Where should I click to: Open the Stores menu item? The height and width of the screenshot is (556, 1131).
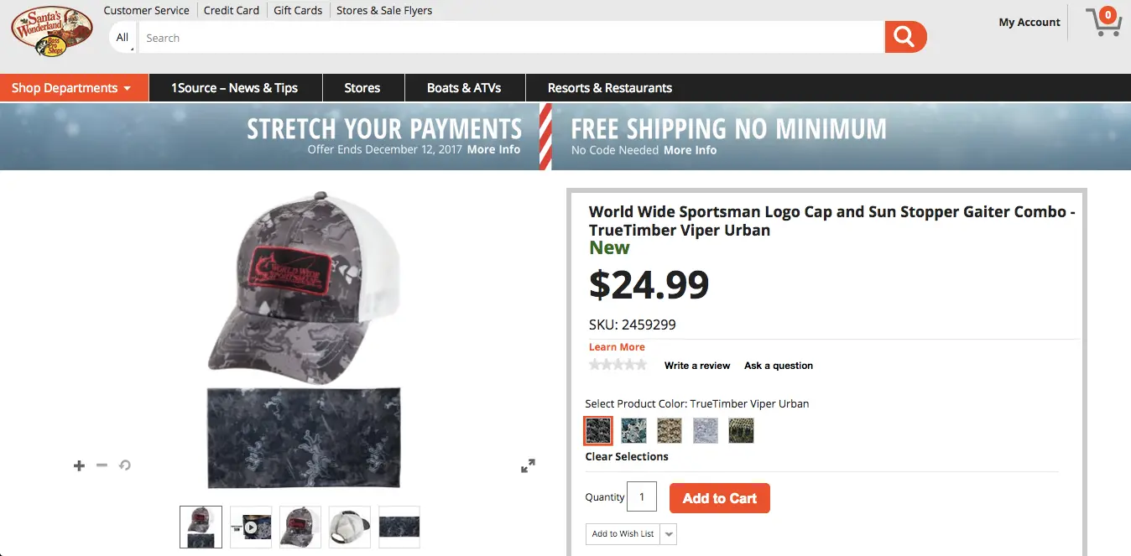coord(362,88)
